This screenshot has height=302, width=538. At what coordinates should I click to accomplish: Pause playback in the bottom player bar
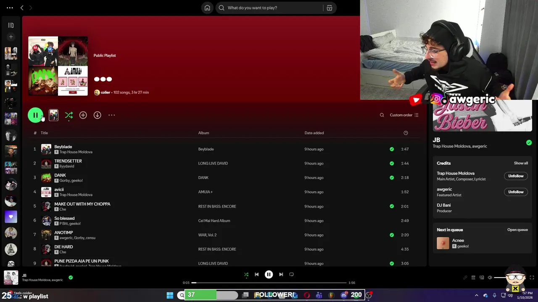tap(269, 274)
